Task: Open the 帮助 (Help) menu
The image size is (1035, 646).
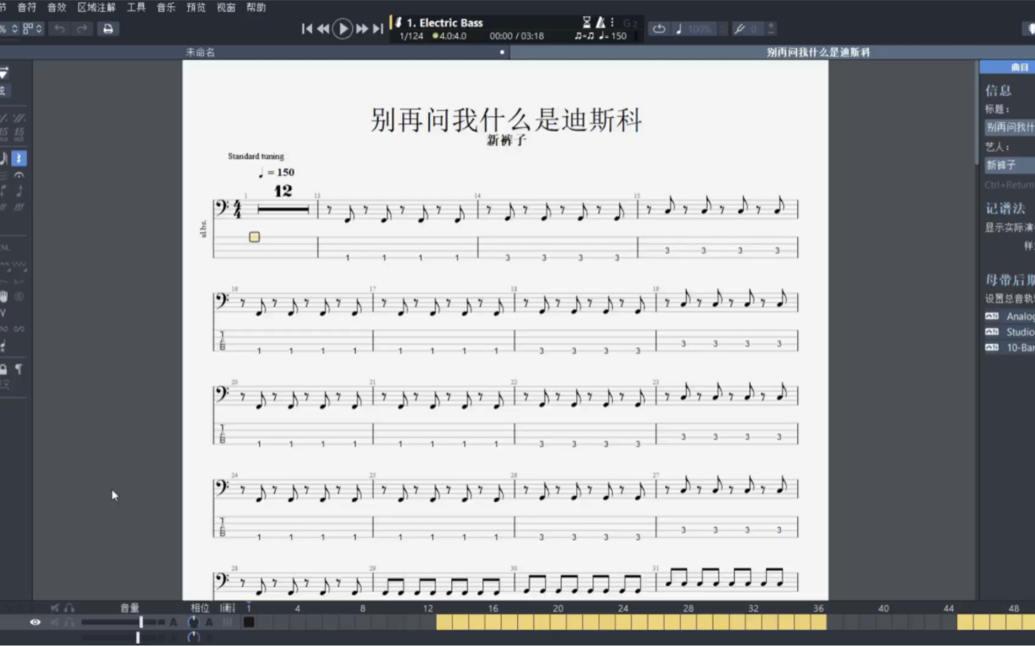Action: tap(255, 7)
